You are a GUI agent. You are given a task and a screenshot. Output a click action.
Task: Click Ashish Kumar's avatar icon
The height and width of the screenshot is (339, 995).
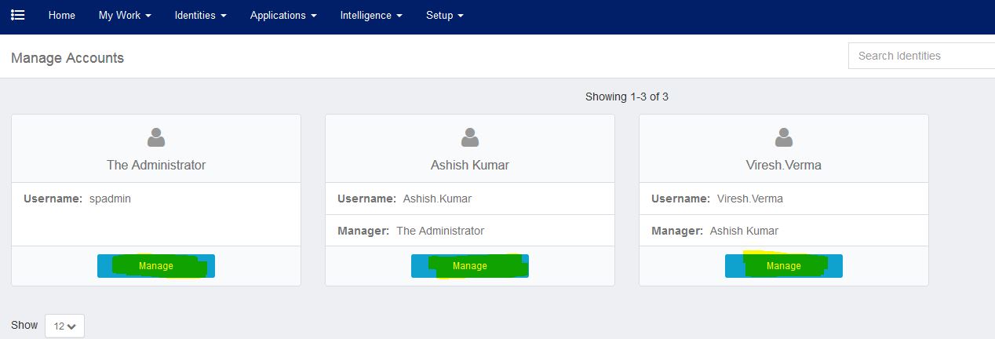(470, 138)
